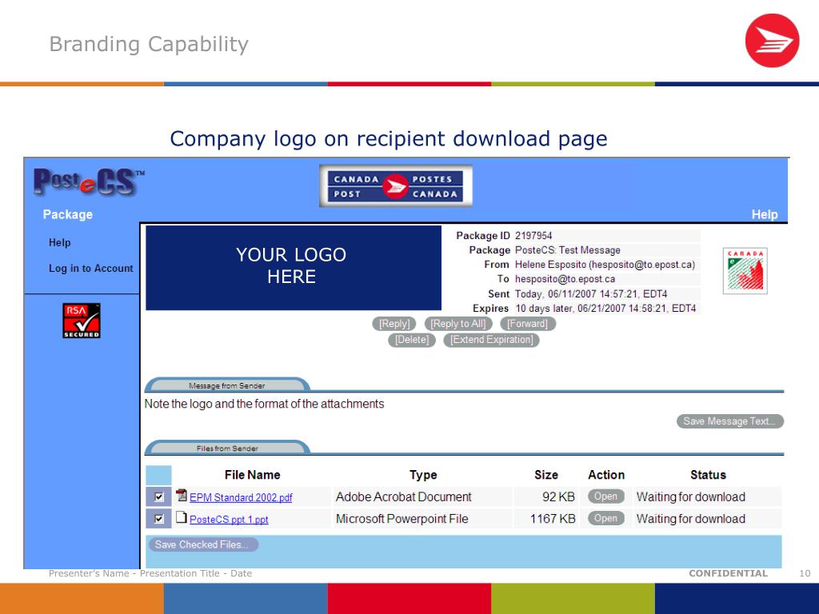Screen dimensions: 819x614
Task: Click the Type column header
Action: (x=423, y=475)
